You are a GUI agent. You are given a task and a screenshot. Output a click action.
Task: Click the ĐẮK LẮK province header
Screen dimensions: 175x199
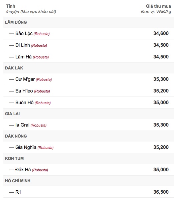tap(14, 68)
